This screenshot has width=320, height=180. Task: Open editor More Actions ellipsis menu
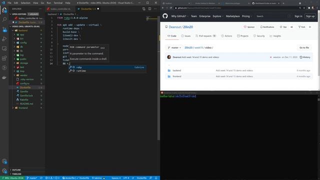coord(155,9)
